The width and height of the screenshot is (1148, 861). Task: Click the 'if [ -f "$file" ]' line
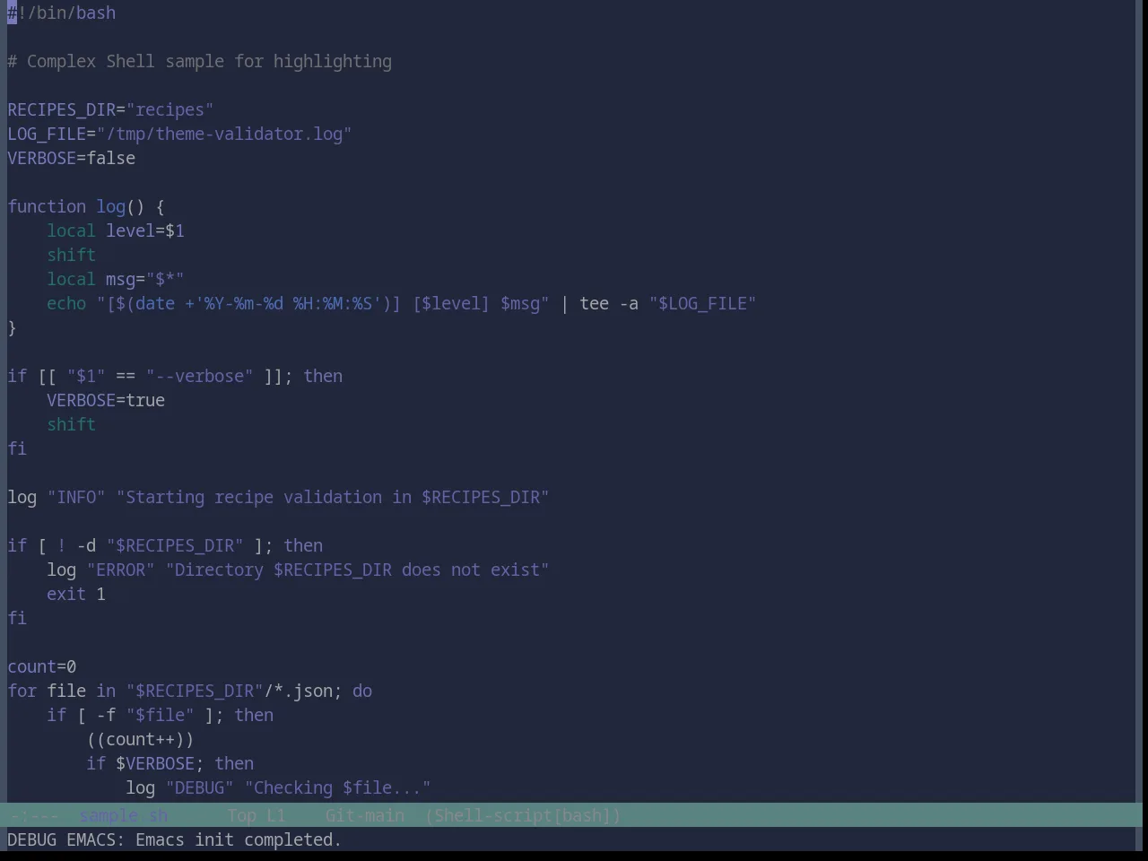click(161, 716)
